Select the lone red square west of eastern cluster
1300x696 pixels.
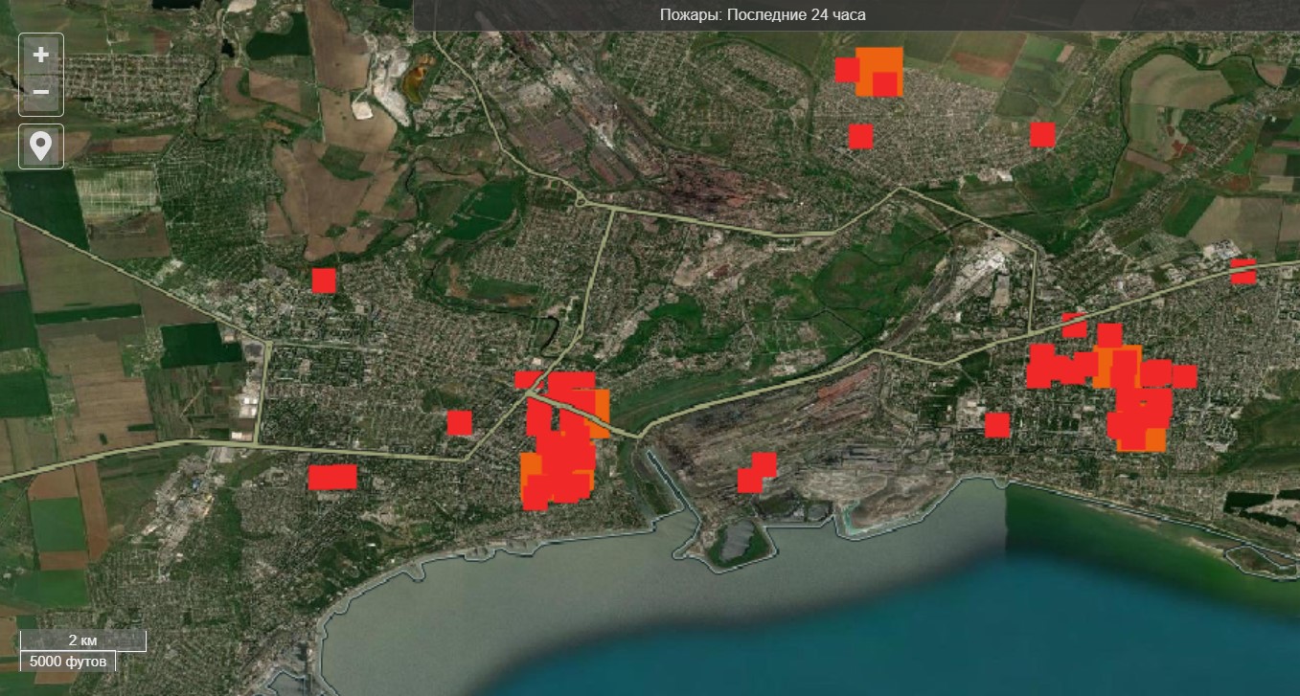[997, 425]
